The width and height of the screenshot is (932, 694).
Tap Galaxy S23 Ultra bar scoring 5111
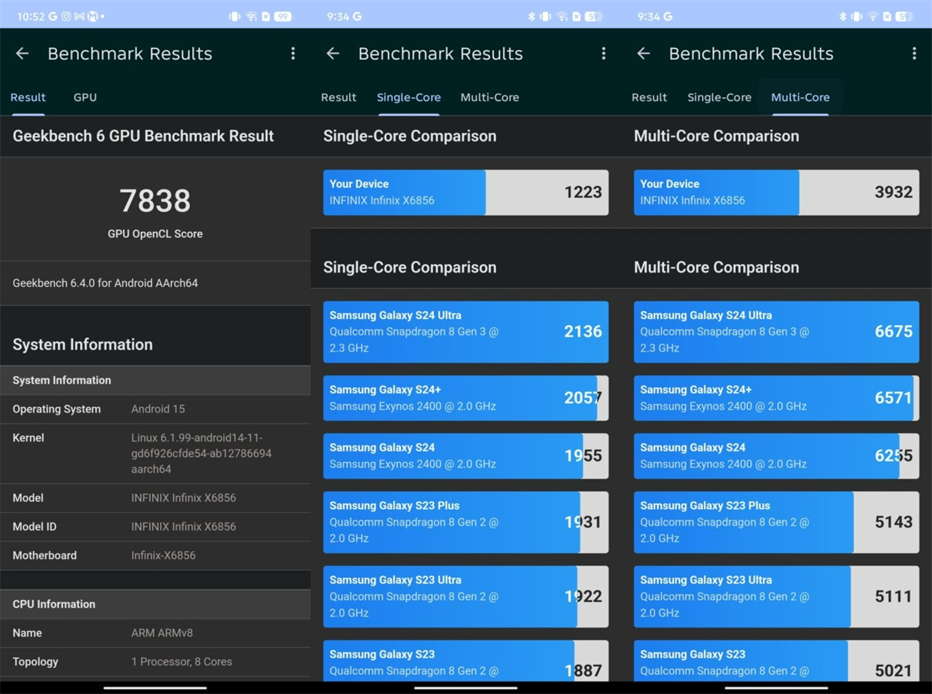coord(776,596)
